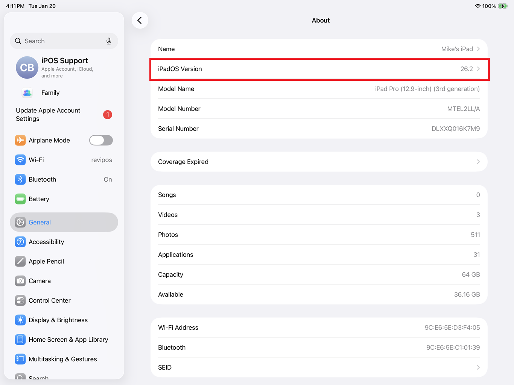Tap the battery charging status icon
Screen dimensions: 514x385
503,6
